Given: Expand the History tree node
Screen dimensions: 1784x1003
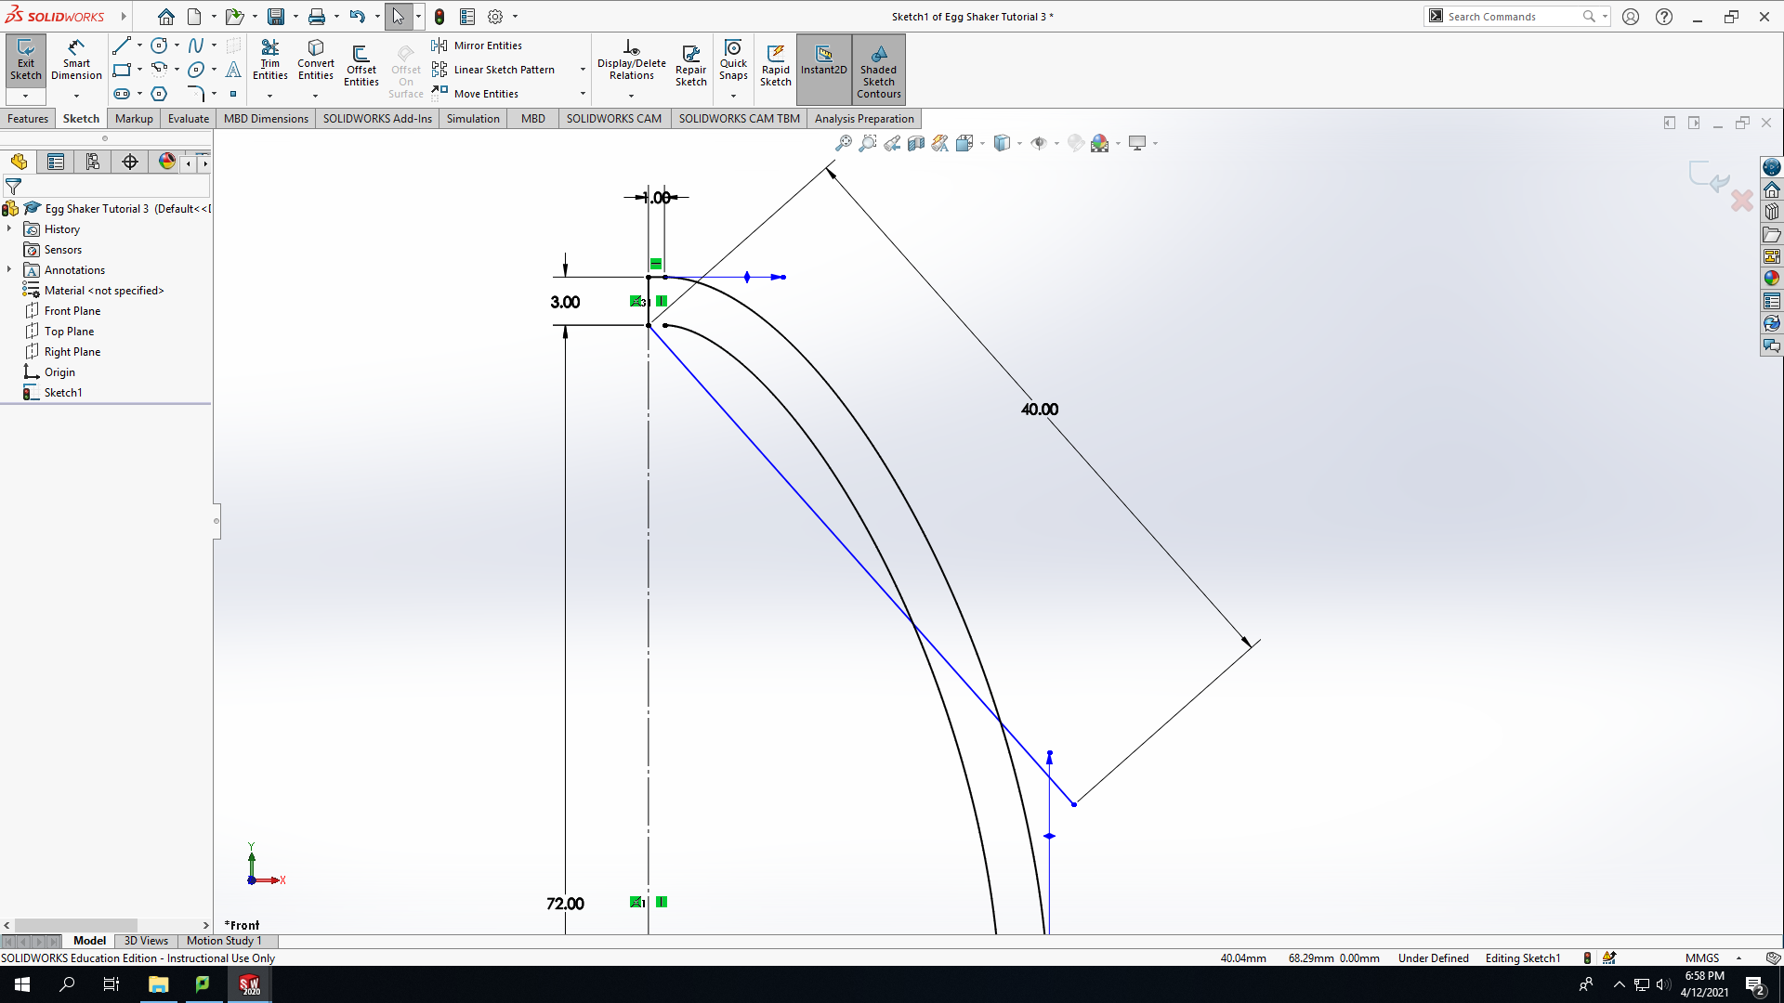Looking at the screenshot, I should pyautogui.click(x=9, y=228).
